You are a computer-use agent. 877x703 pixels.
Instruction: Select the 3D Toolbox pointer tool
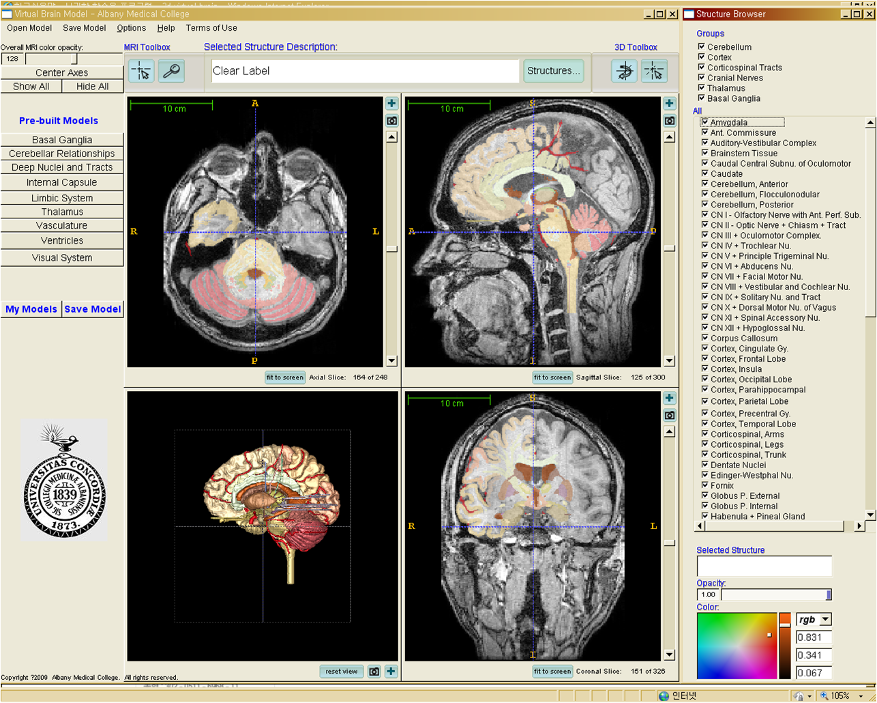tap(653, 71)
